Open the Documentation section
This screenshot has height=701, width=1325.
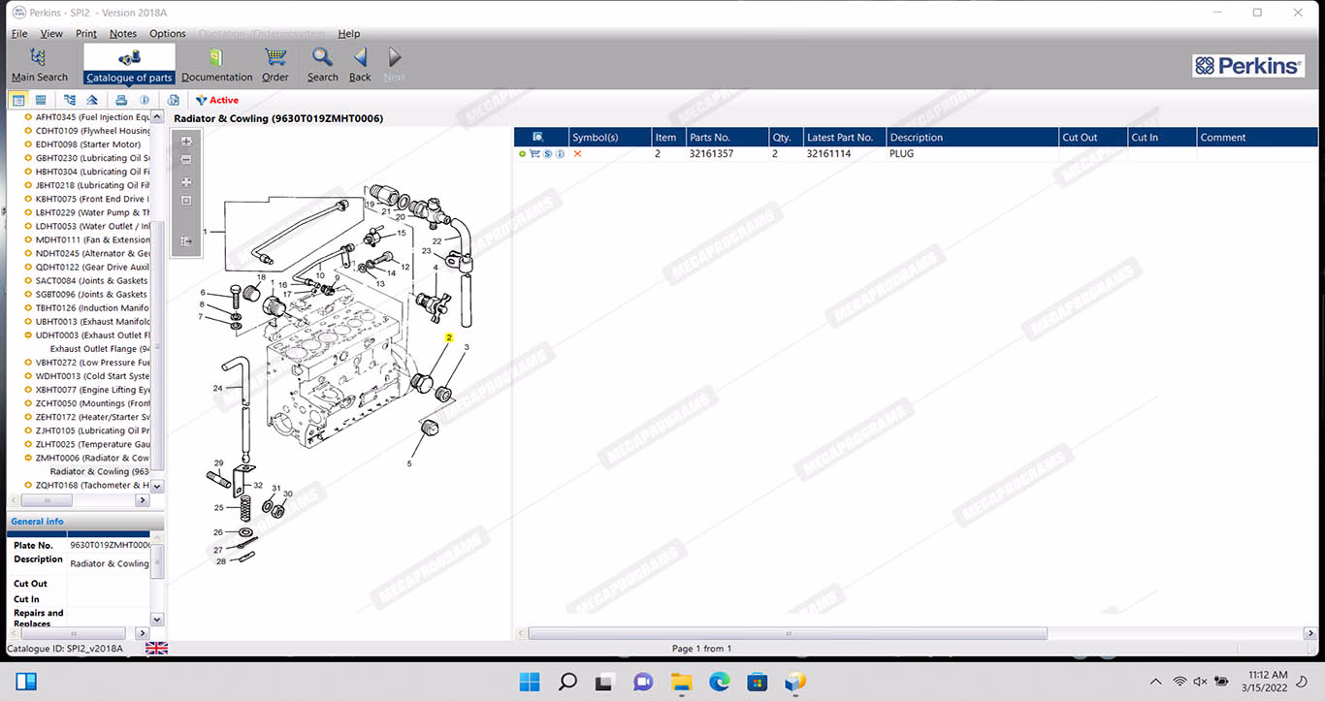(216, 64)
